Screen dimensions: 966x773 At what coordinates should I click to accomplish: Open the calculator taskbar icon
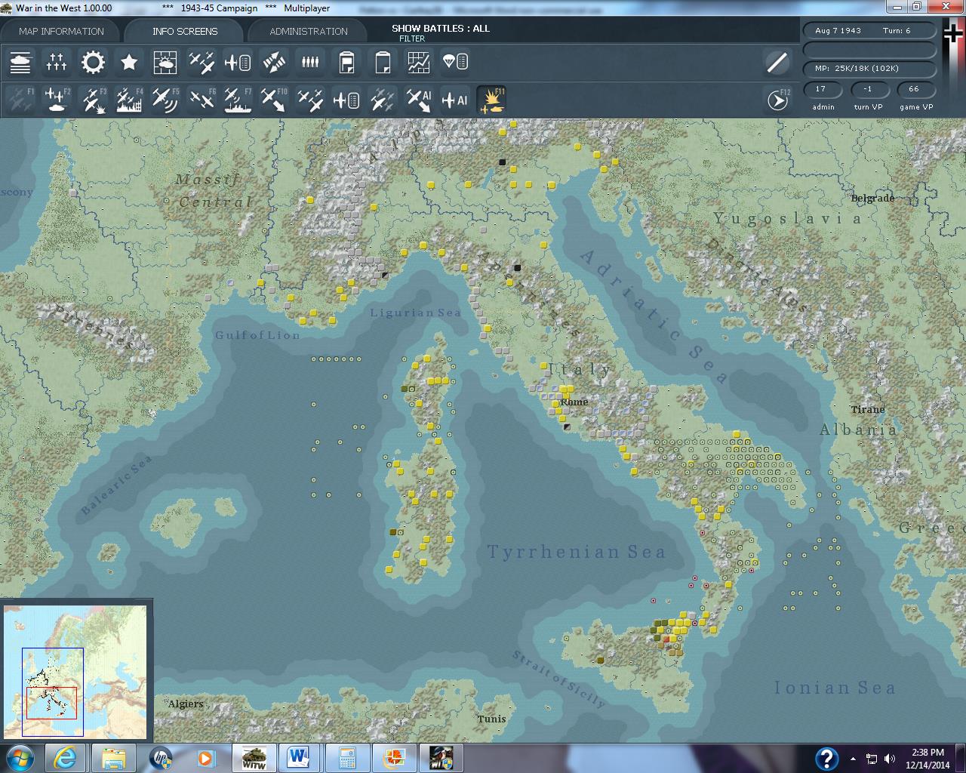click(x=347, y=758)
